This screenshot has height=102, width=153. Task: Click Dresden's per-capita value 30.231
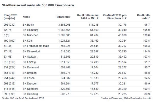click(x=121, y=83)
